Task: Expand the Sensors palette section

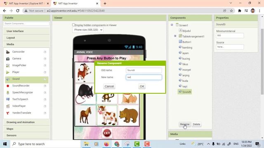Action: pos(26,135)
